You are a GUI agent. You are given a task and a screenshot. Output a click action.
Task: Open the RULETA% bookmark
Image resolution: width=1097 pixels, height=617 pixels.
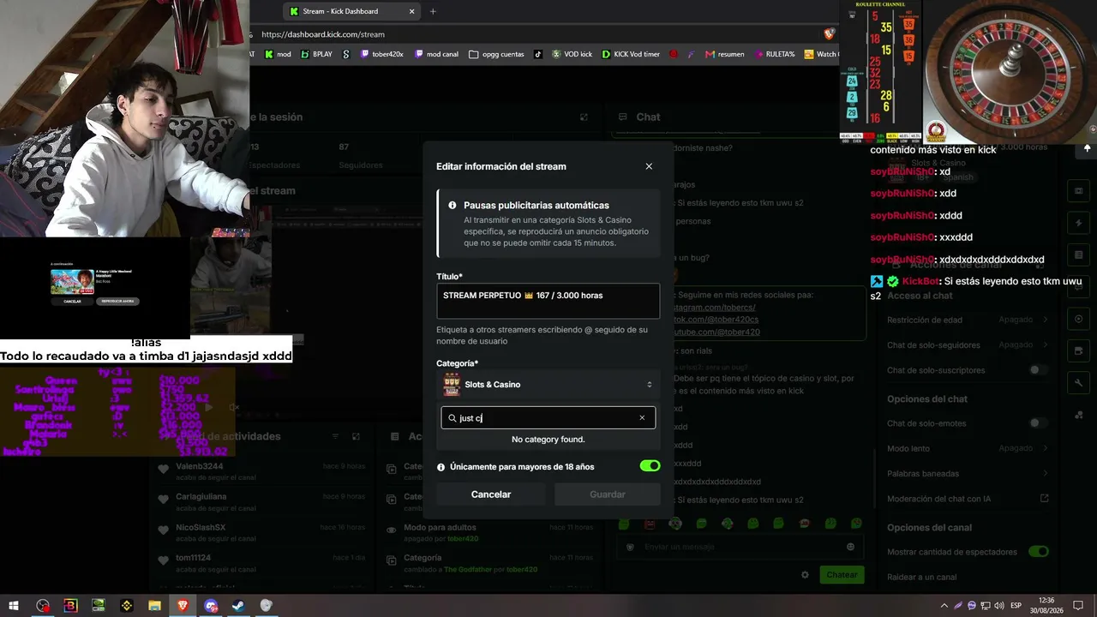click(775, 54)
